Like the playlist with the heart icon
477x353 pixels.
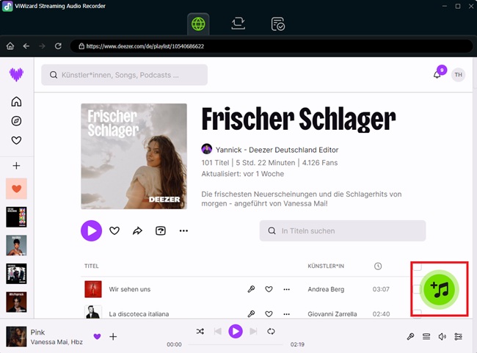click(114, 230)
